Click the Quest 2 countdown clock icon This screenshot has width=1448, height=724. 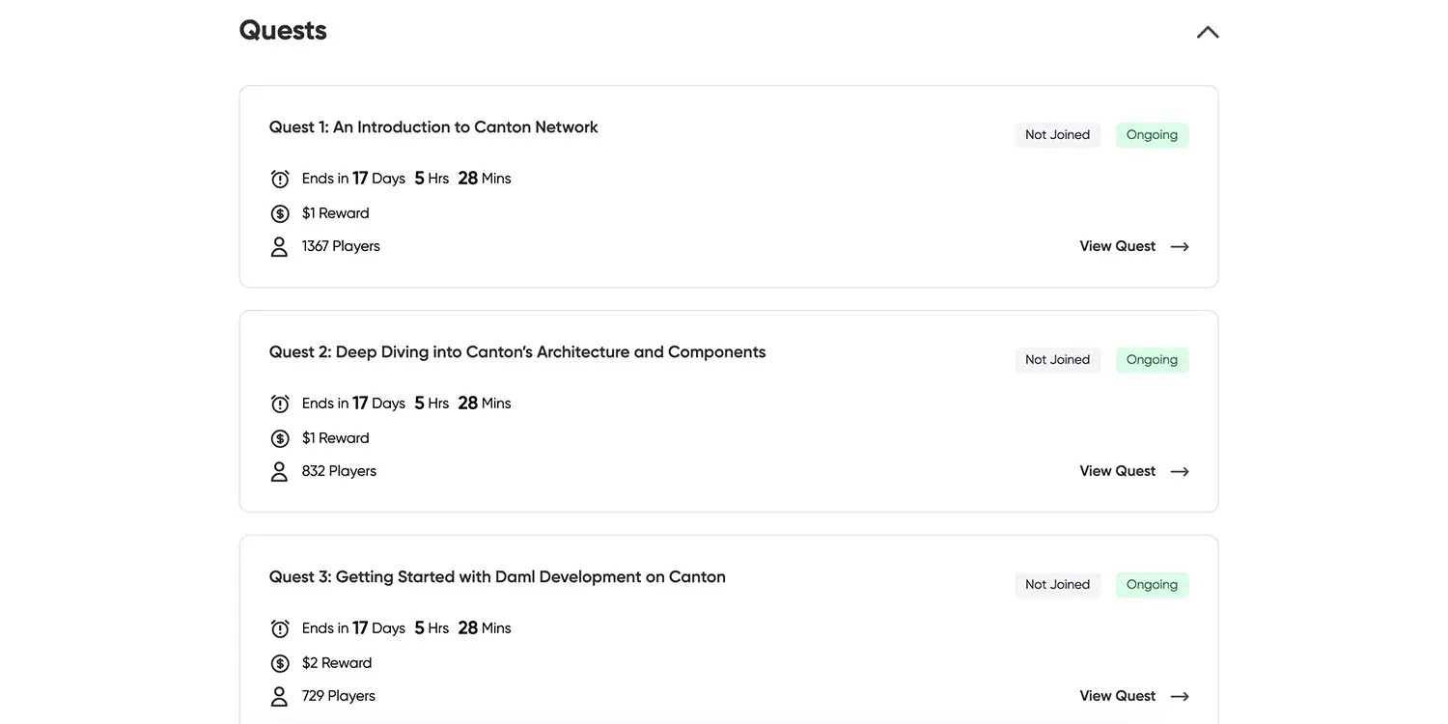tap(280, 404)
